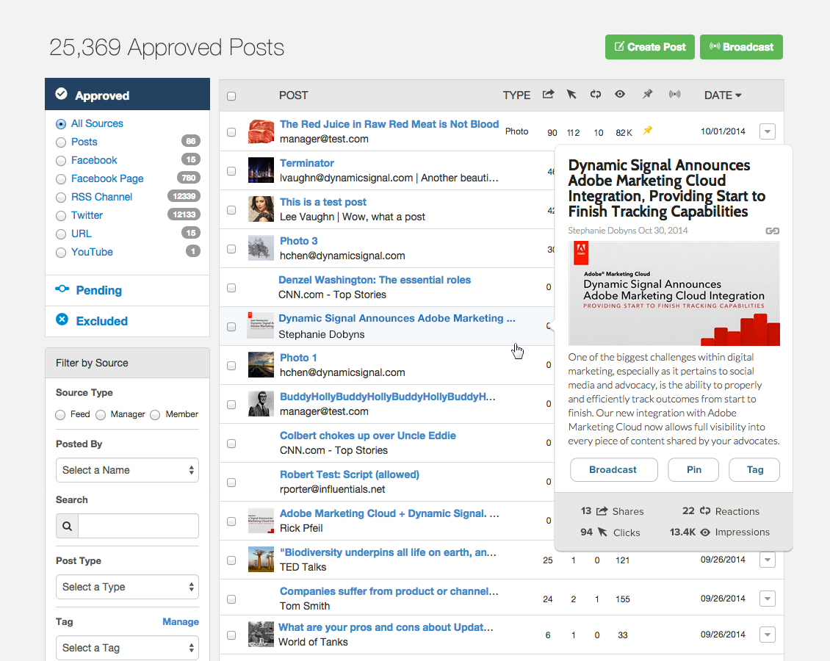Open the Excluded section
This screenshot has height=661, width=830.
(101, 321)
